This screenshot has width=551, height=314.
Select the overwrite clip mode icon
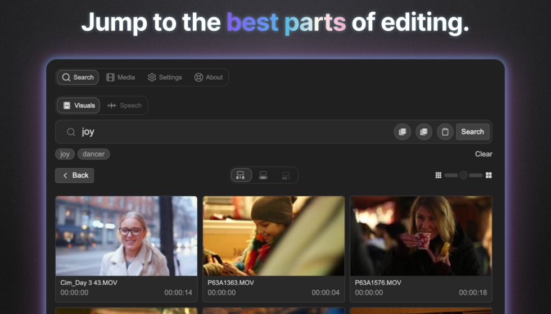click(263, 175)
